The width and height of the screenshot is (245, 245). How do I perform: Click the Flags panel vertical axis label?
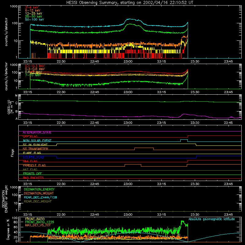click(12, 153)
